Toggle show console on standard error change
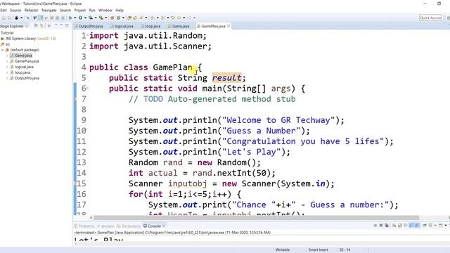 417,226
